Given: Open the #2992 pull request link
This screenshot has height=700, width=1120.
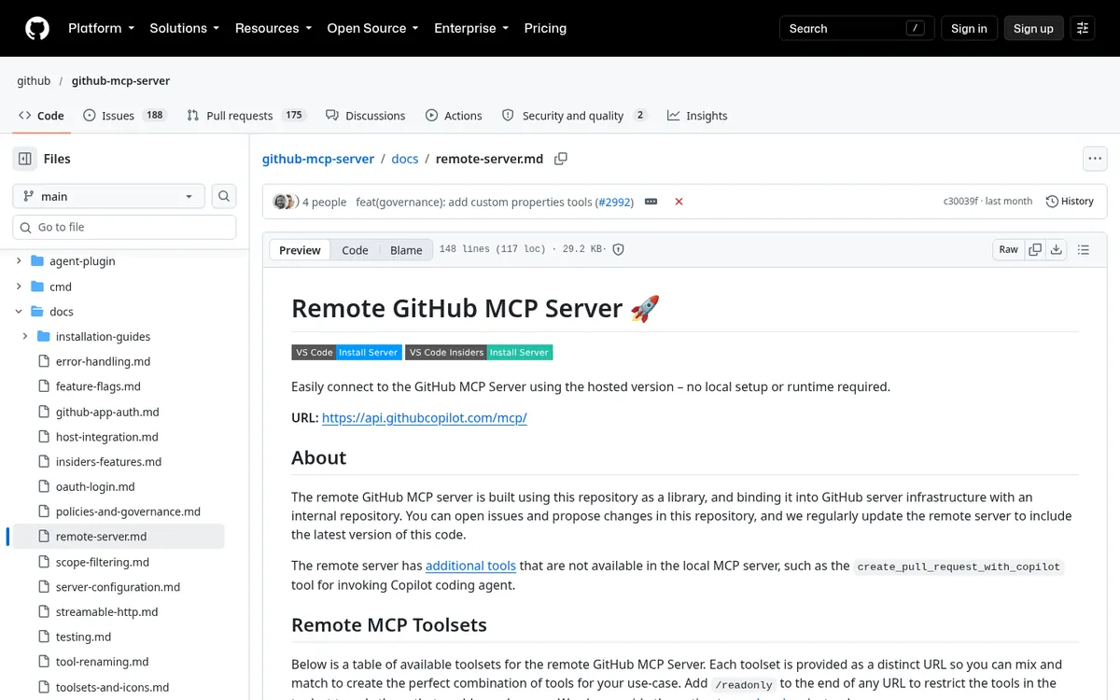Looking at the screenshot, I should [x=613, y=202].
